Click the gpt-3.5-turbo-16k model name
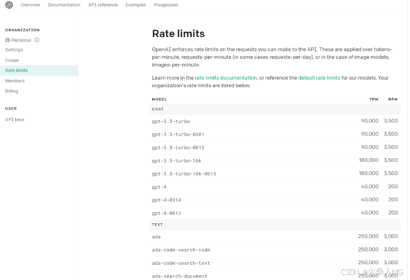Screen dimensions: 410x280 pos(177,160)
